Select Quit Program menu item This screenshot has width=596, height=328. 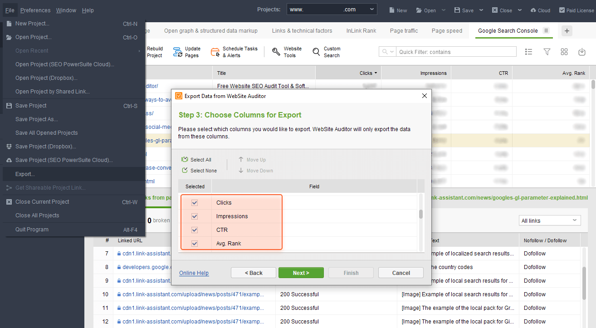click(74, 230)
